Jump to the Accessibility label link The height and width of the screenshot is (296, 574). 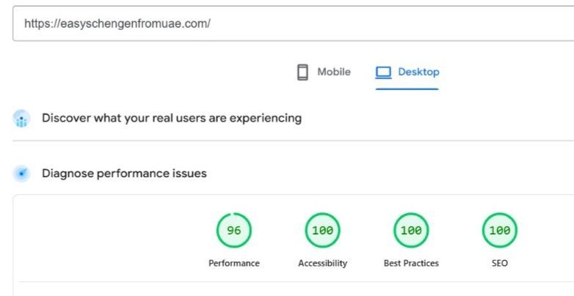pyautogui.click(x=322, y=264)
